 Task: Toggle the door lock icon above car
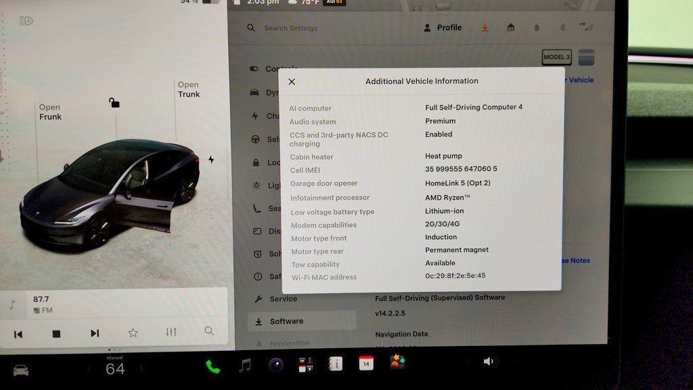pos(114,103)
